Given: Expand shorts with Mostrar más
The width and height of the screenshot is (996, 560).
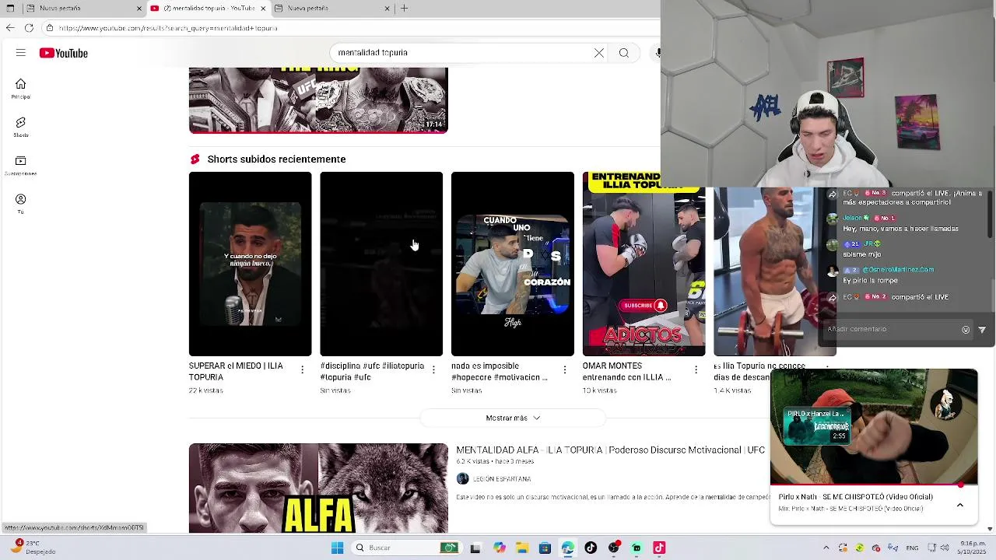Looking at the screenshot, I should [513, 418].
